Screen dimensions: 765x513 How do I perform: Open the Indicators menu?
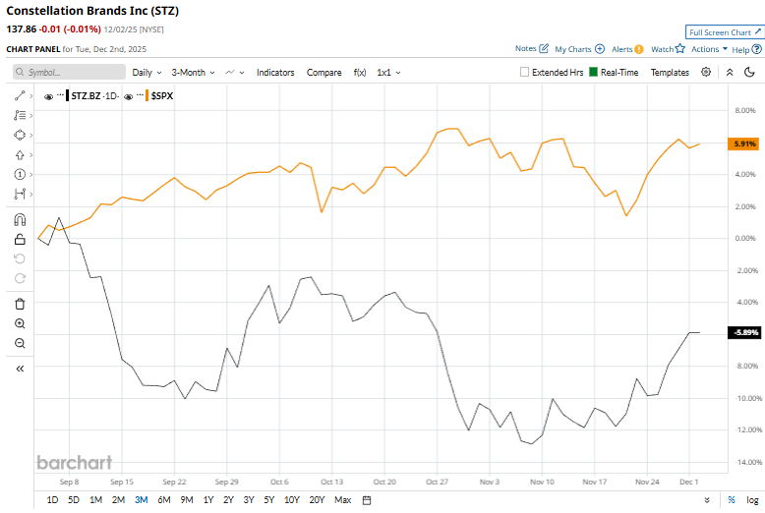[x=275, y=72]
